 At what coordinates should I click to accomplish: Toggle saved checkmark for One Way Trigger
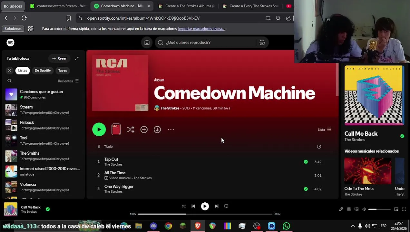point(306,189)
